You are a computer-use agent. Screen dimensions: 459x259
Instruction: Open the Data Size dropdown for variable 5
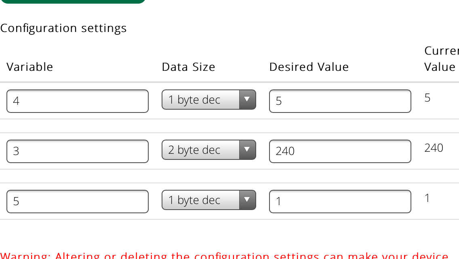208,200
